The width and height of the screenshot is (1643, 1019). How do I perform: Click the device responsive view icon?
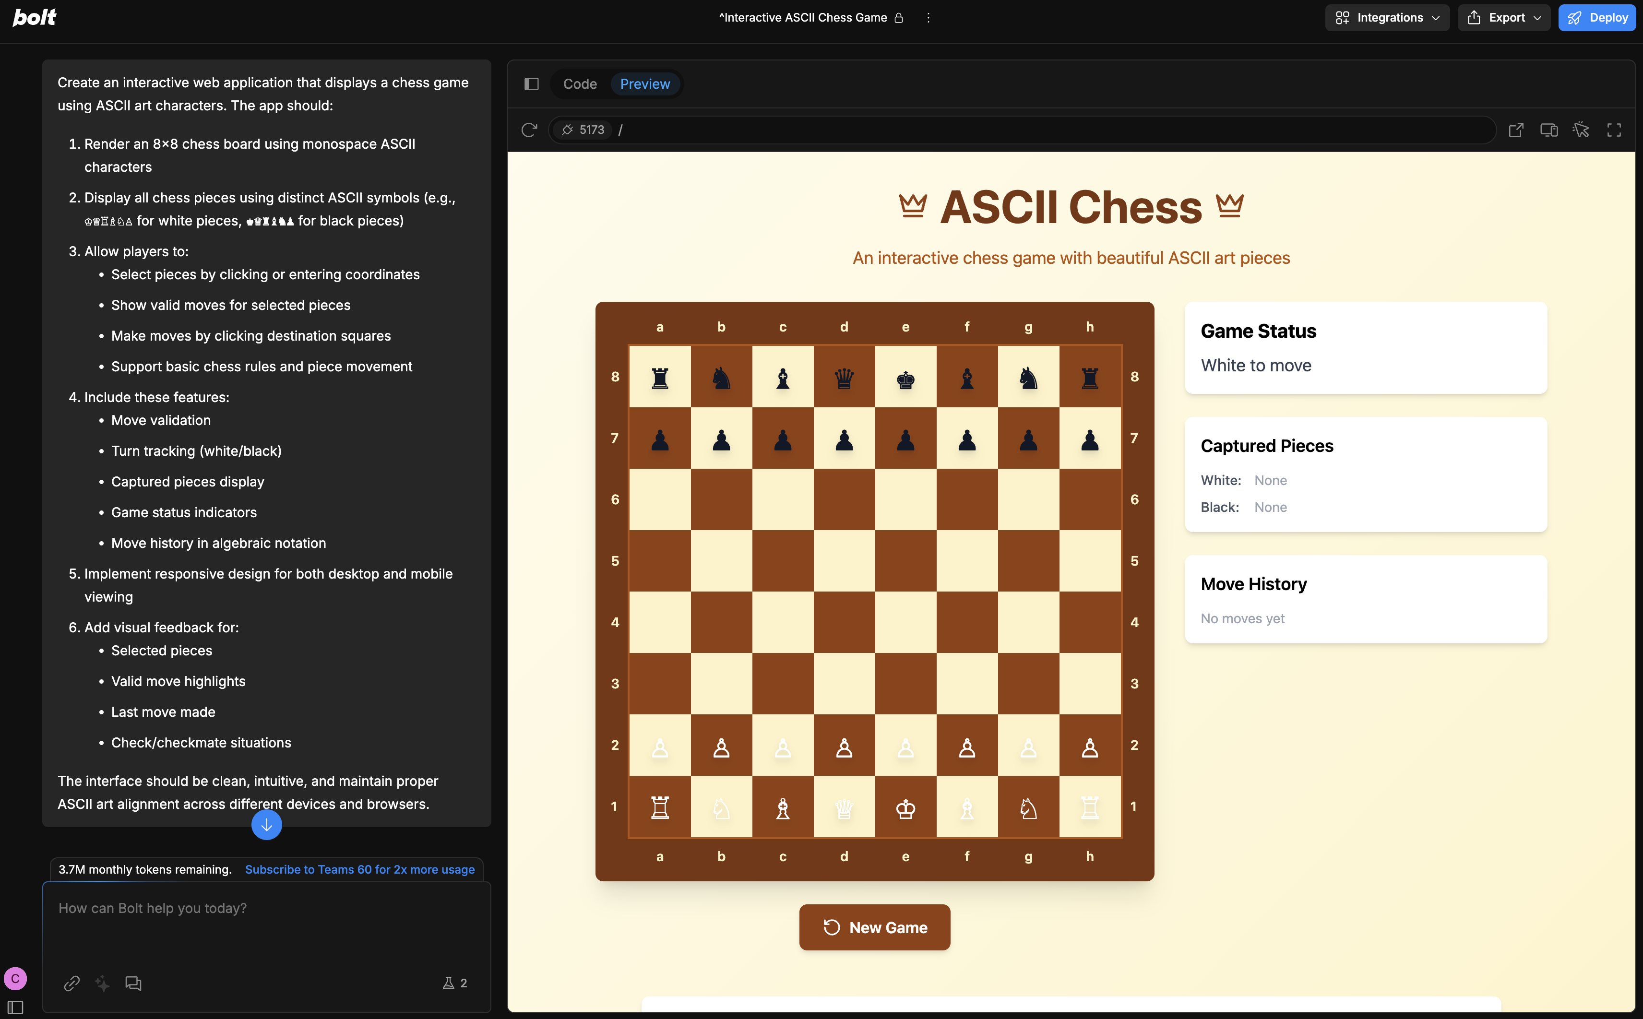click(x=1548, y=130)
